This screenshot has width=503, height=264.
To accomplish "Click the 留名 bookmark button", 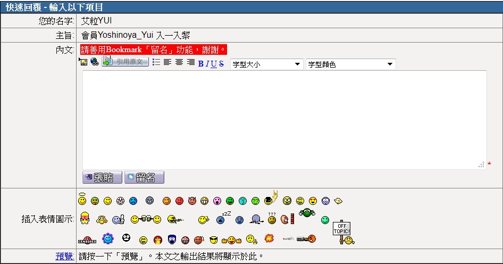I will click(x=144, y=178).
